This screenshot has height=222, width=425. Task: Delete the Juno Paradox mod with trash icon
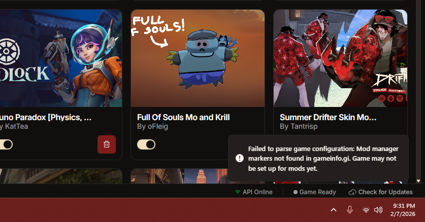(x=107, y=144)
